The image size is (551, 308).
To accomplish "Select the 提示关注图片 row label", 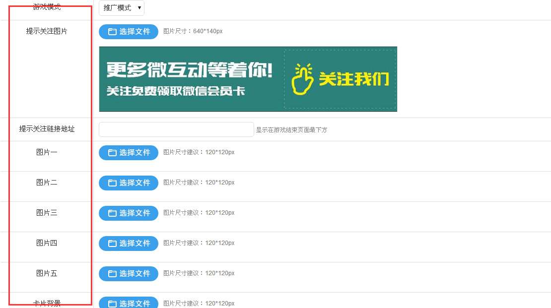I will [47, 31].
